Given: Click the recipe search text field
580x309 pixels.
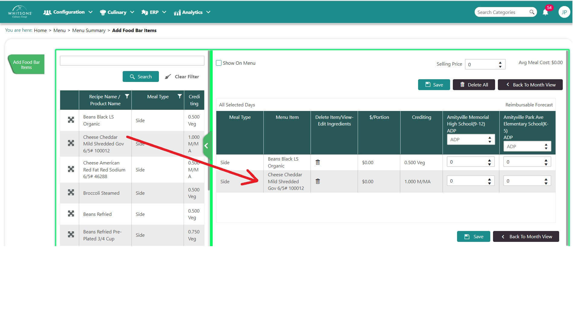Looking at the screenshot, I should 132,61.
